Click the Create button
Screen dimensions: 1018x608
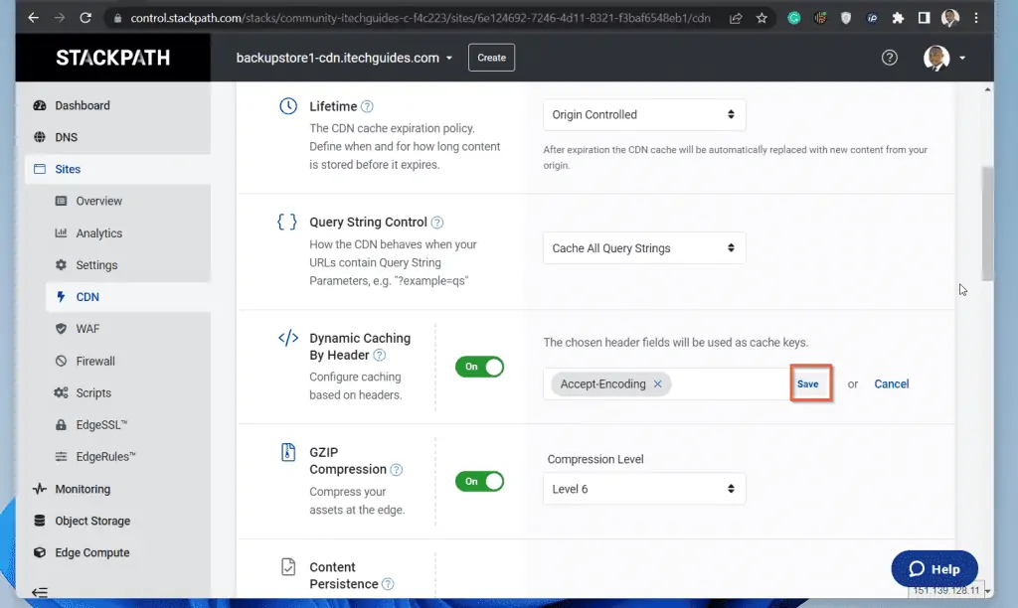coord(491,58)
